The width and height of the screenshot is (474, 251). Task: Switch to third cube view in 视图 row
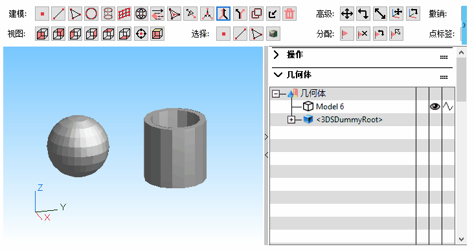(75, 34)
